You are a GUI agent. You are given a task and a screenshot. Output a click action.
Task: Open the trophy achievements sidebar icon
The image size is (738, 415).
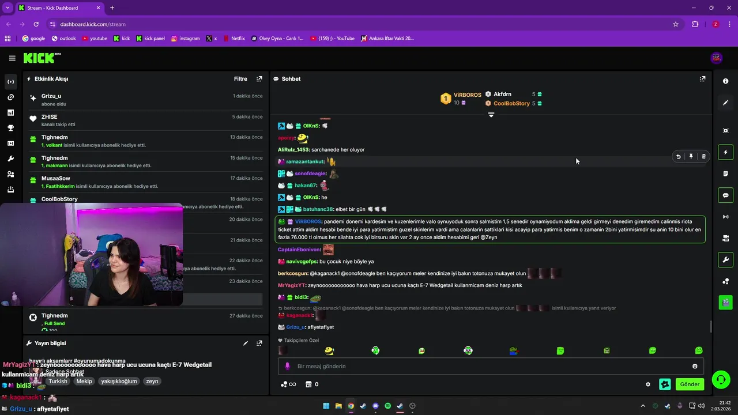coord(10,128)
